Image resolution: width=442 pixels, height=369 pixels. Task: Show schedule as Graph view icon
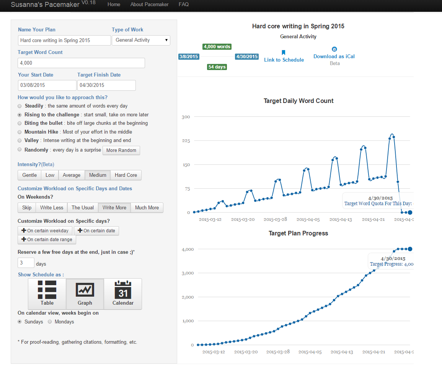(85, 290)
